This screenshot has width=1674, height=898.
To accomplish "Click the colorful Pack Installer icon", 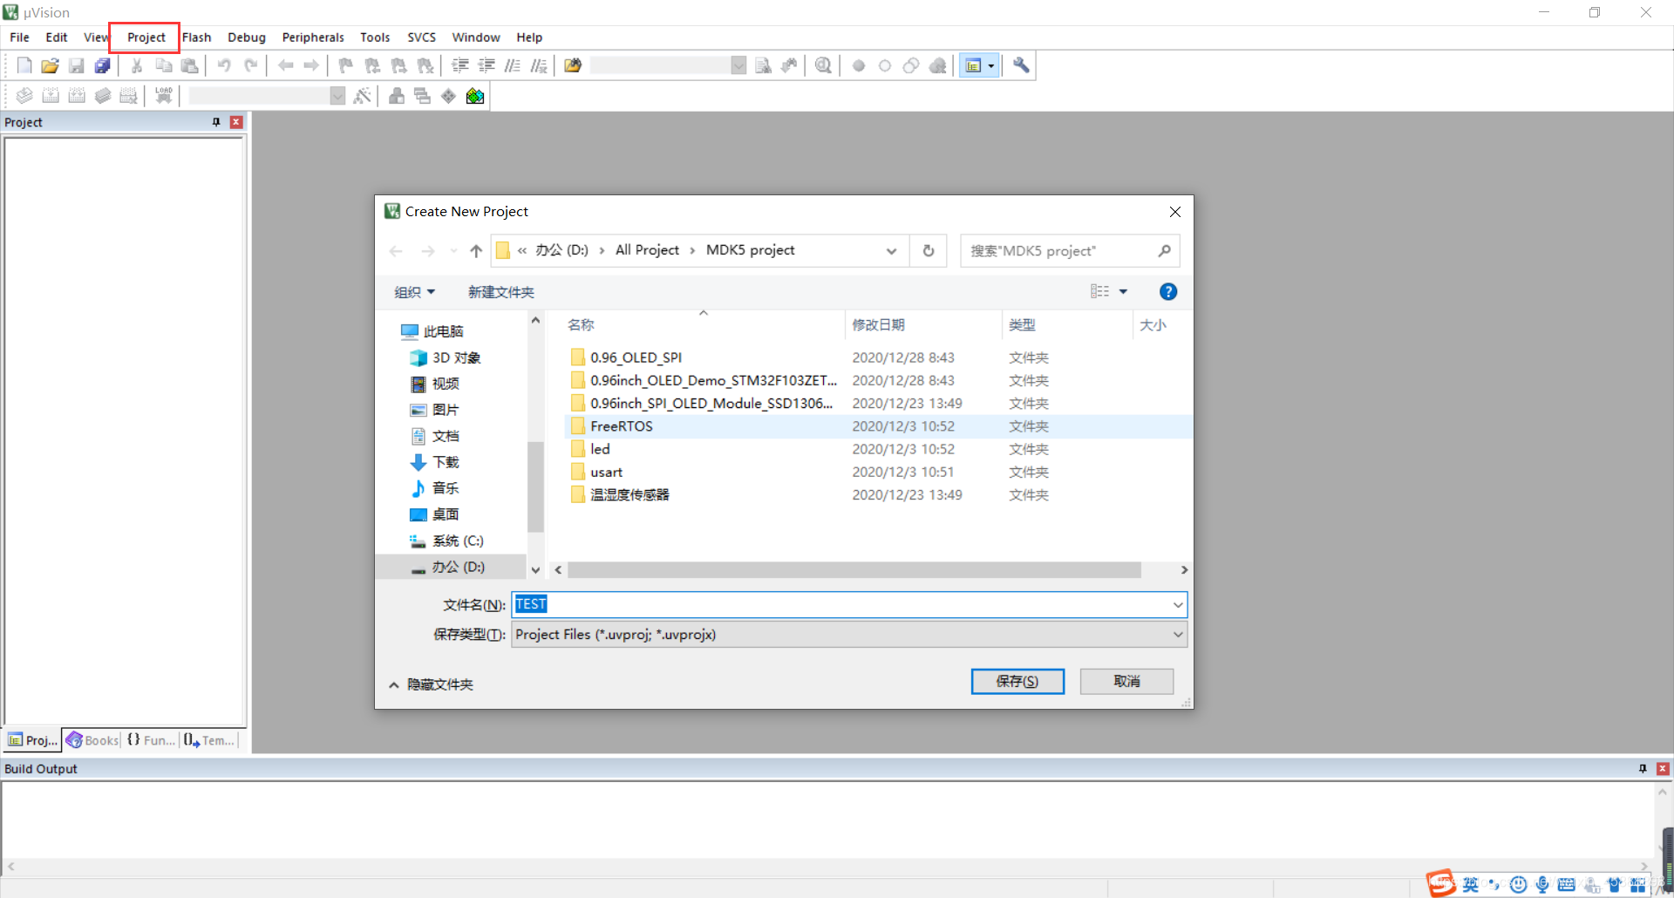I will [x=475, y=96].
